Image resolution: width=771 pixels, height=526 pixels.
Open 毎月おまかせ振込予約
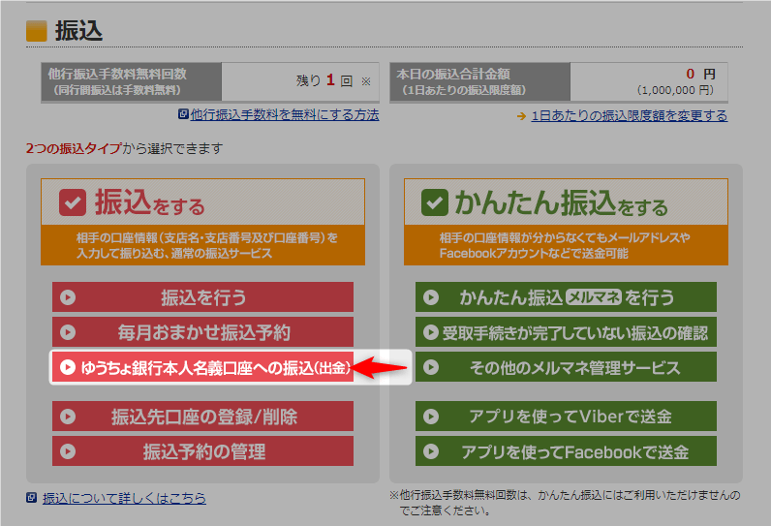coord(202,332)
